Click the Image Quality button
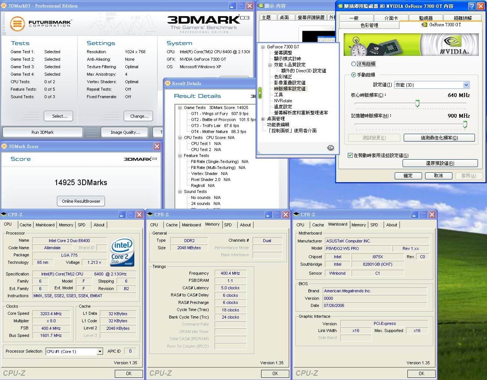Screen dimensions: 487x380 [125, 132]
